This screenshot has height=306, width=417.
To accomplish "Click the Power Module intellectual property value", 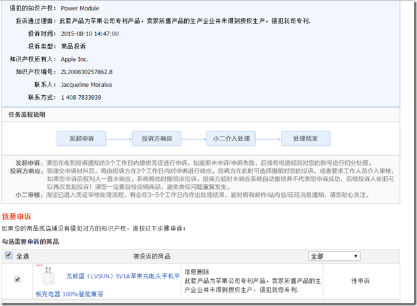I will 80,9.
